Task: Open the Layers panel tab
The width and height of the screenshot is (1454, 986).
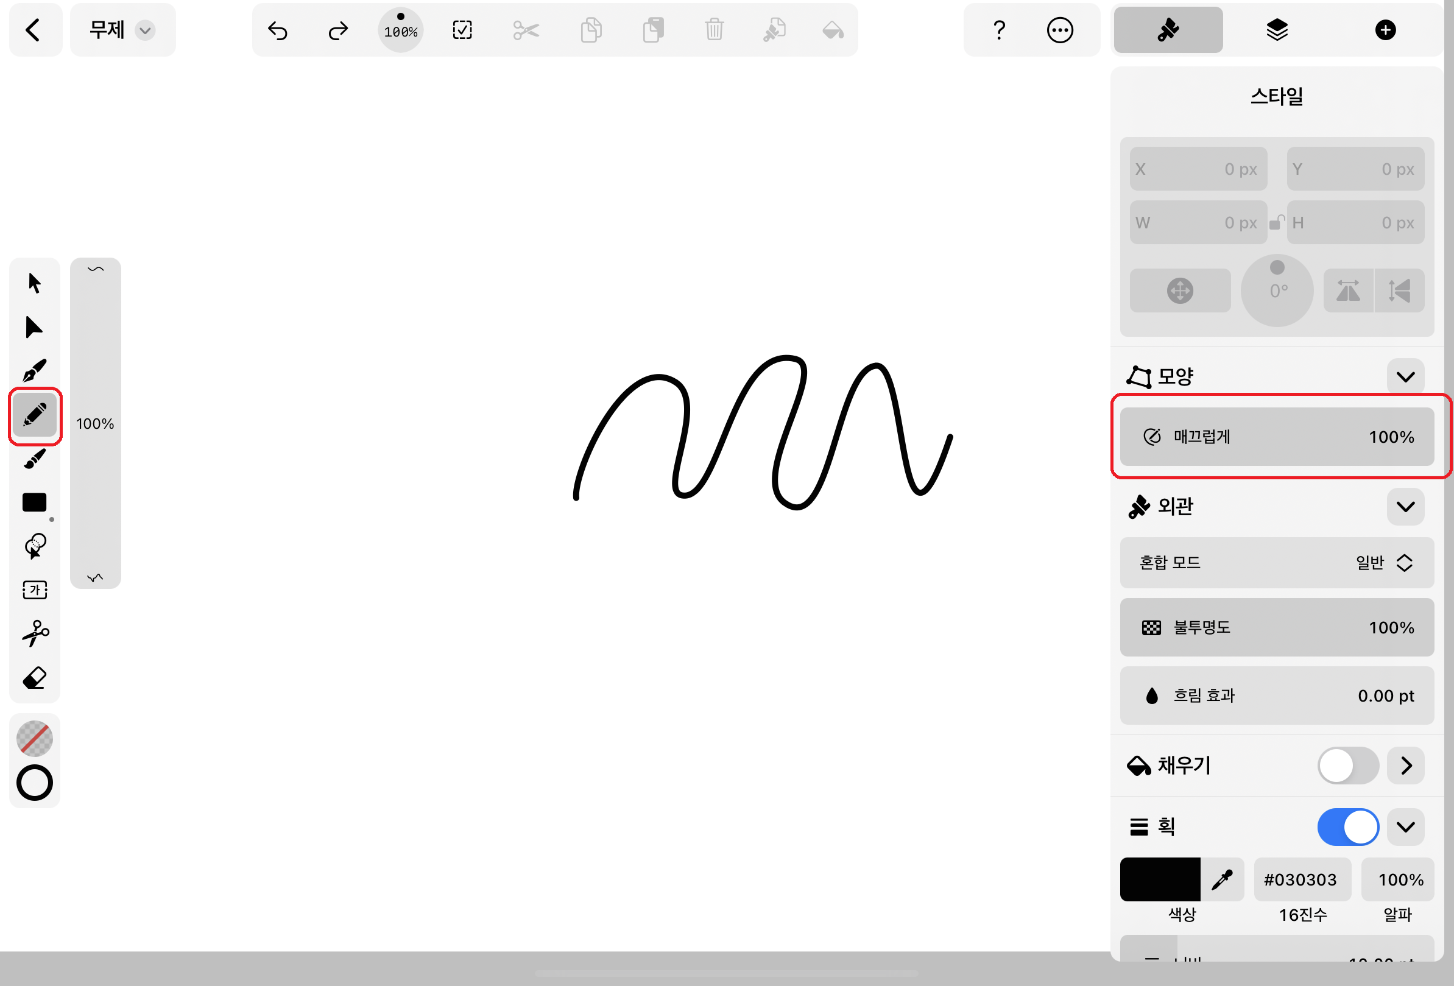Action: [x=1276, y=30]
